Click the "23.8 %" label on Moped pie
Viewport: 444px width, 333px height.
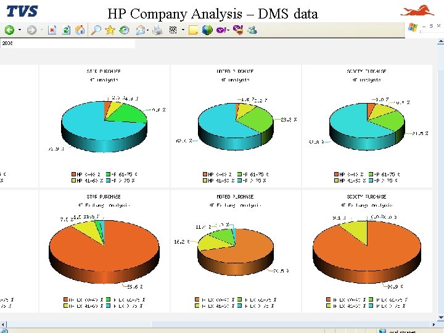289,120
